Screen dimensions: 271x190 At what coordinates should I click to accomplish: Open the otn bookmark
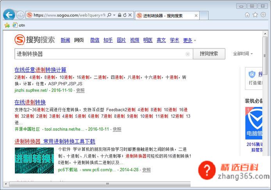coord(19,25)
